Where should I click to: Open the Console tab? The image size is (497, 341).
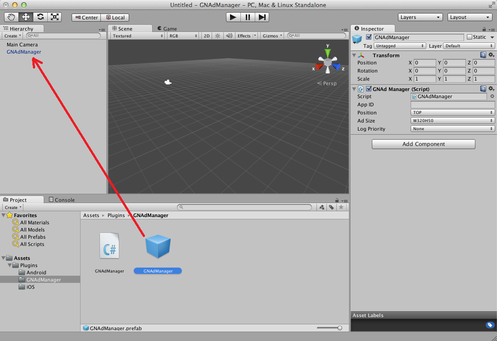[62, 200]
